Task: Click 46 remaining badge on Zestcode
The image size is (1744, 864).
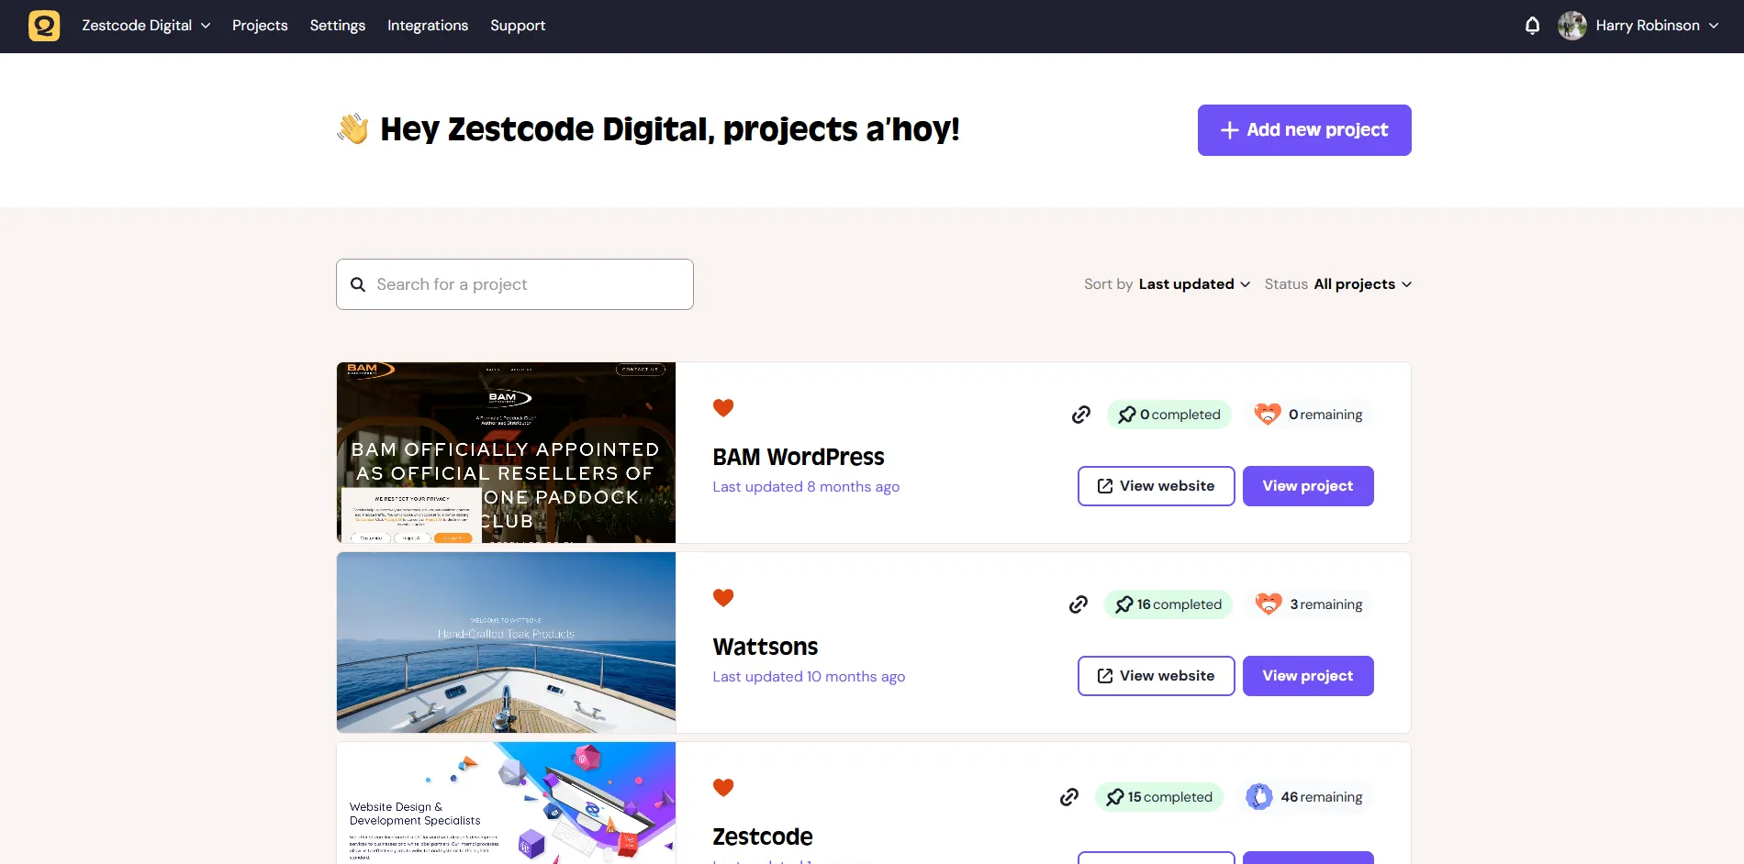Action: [x=1304, y=797]
